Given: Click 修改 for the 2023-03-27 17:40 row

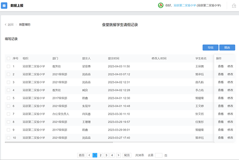Looking at the screenshot, I should 230,138.
